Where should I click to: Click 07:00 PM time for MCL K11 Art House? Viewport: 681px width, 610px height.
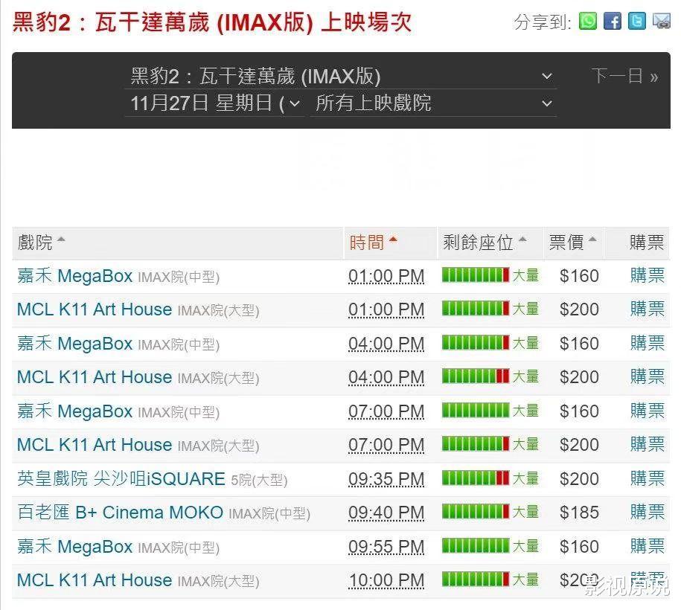[386, 446]
